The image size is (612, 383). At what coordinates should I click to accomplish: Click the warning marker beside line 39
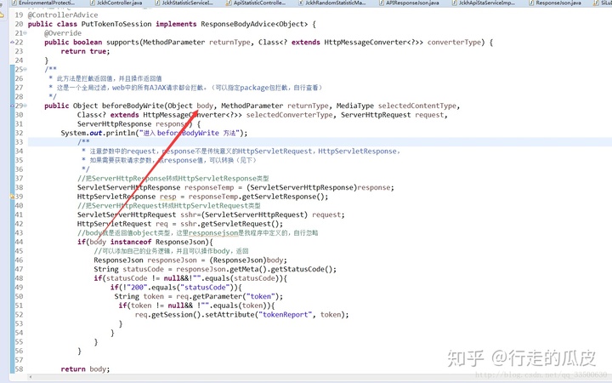[12, 197]
